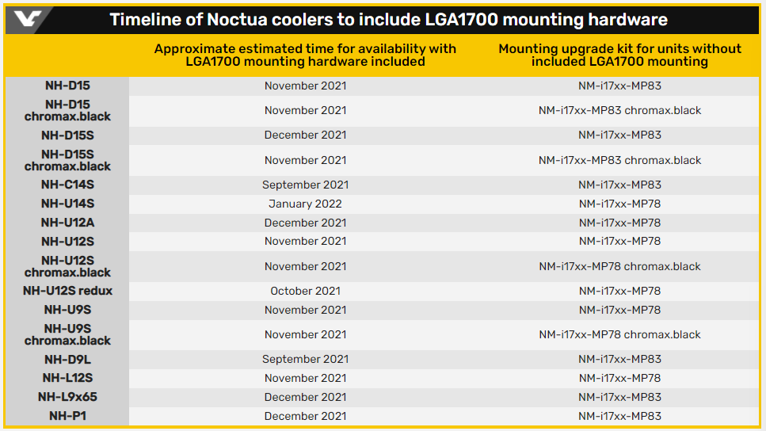Click the October 2021 availability cell
This screenshot has height=431, width=766.
(305, 291)
